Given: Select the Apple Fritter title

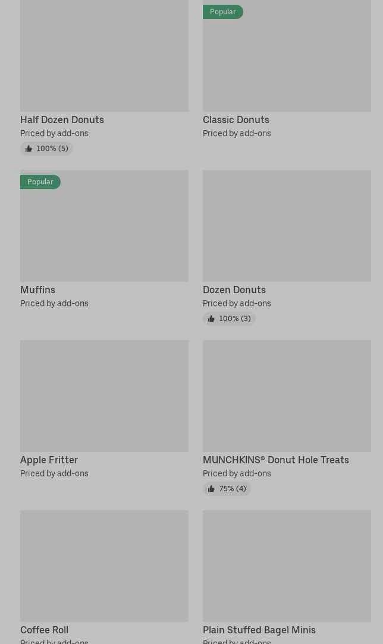Looking at the screenshot, I should 49,460.
